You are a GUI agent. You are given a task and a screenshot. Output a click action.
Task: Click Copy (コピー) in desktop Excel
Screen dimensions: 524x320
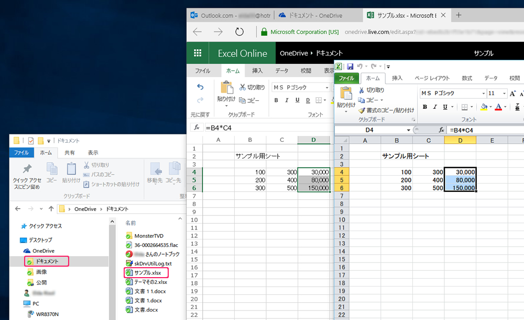point(368,100)
